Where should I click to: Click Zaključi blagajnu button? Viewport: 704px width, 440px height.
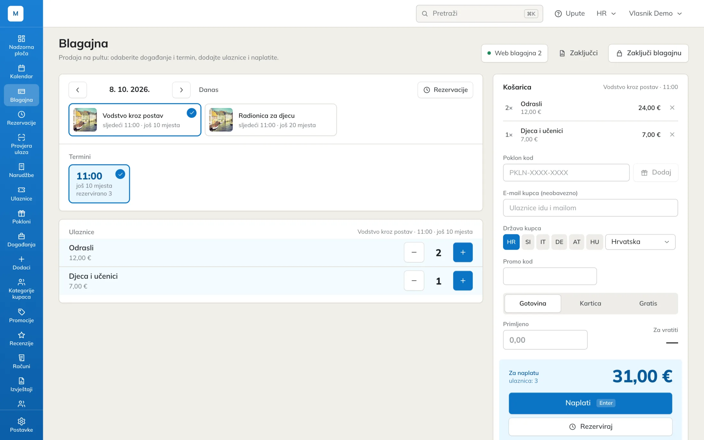pos(648,53)
